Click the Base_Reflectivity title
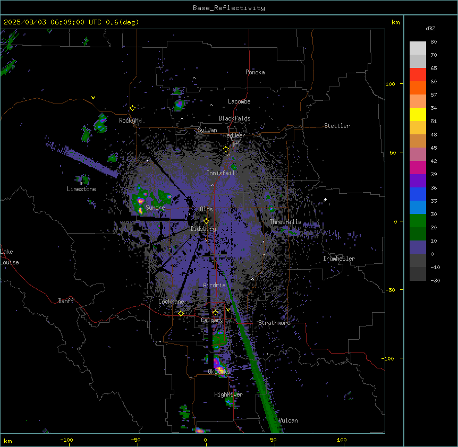The image size is (458, 447). (x=229, y=8)
